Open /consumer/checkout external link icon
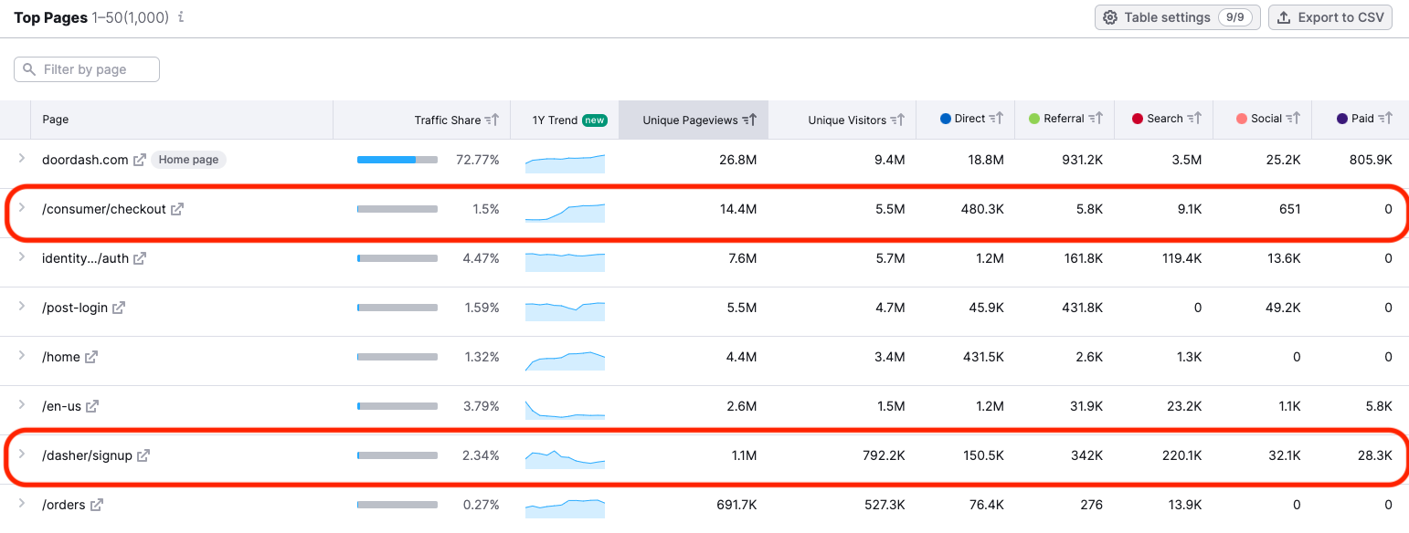 coord(177,209)
